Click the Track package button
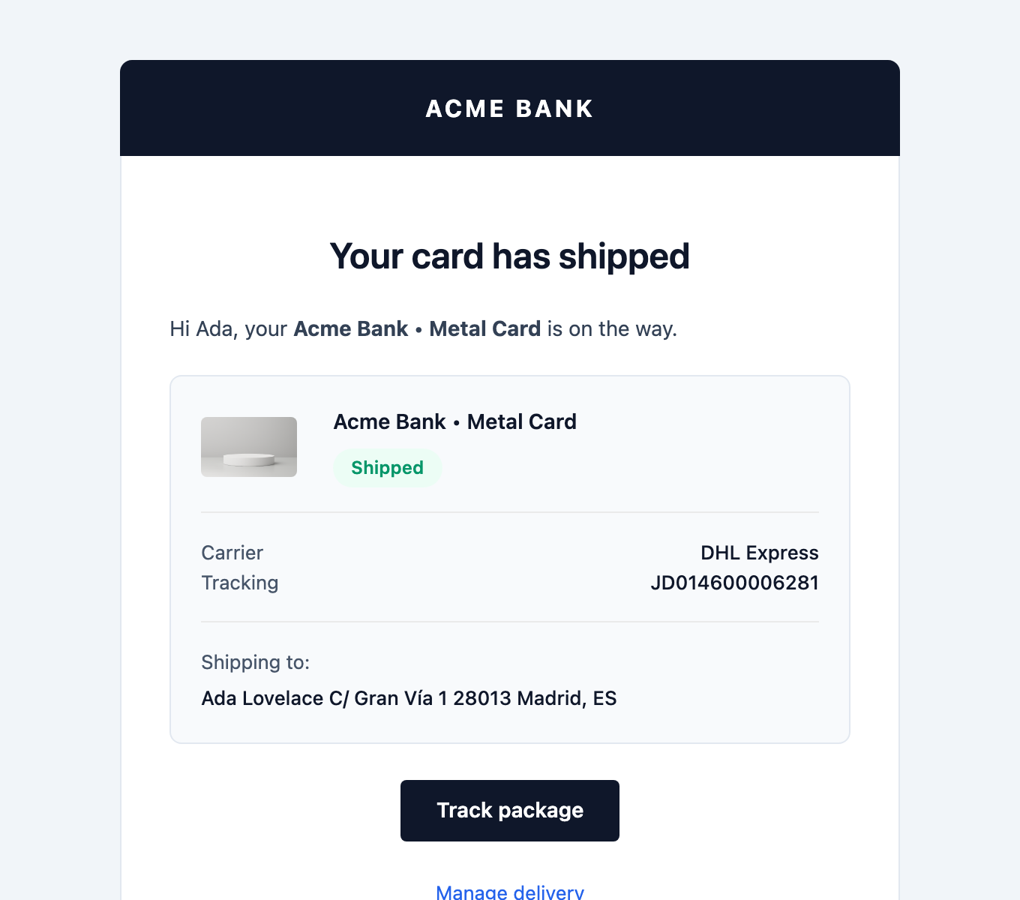Screen dimensions: 1020x900 pos(509,810)
